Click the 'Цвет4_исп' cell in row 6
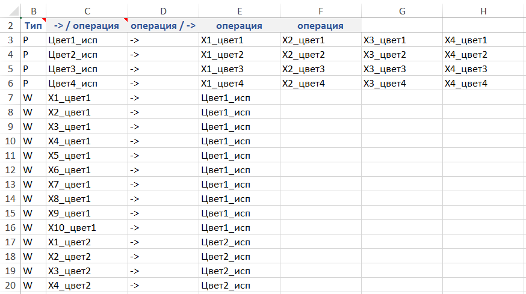 (x=87, y=84)
